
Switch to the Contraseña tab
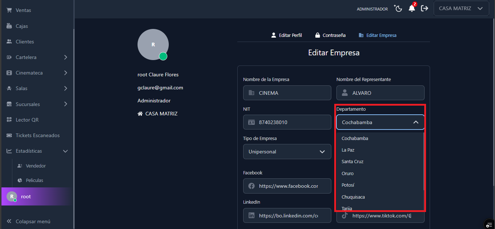330,35
